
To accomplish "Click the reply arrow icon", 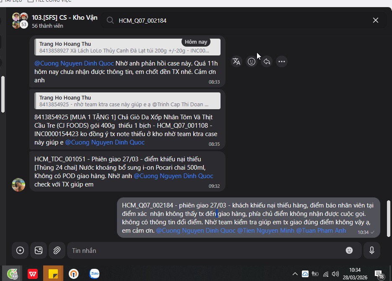I will coord(267,61).
